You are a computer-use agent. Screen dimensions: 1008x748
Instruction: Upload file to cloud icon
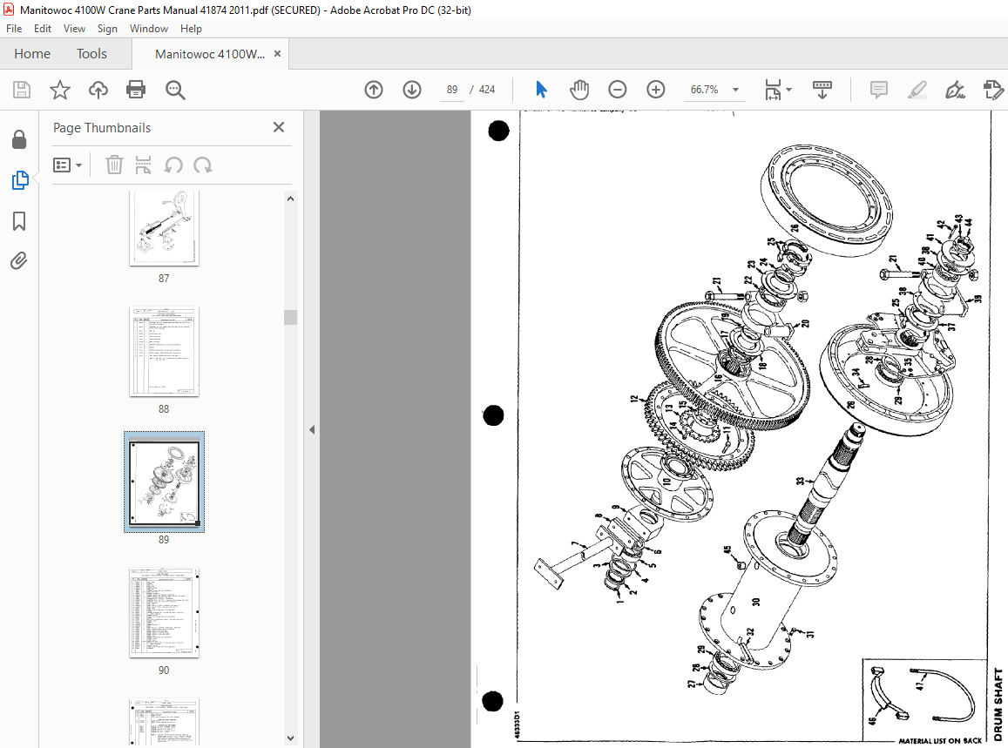tap(98, 90)
